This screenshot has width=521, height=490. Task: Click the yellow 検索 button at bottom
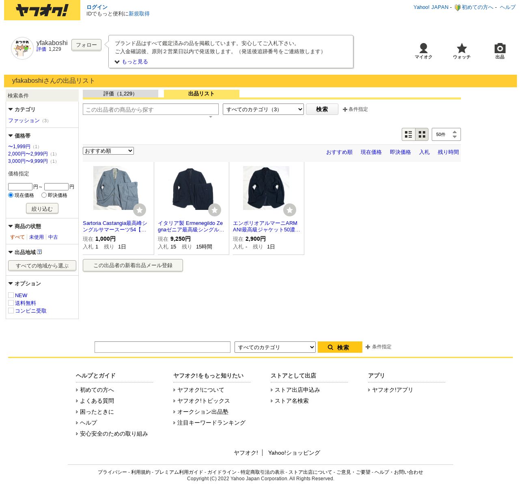point(340,347)
